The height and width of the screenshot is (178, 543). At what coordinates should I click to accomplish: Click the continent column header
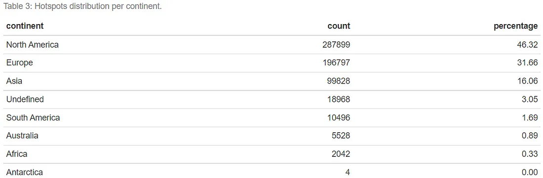coord(25,26)
